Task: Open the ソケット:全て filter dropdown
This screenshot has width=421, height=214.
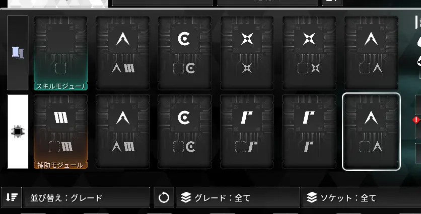Action: (362, 197)
